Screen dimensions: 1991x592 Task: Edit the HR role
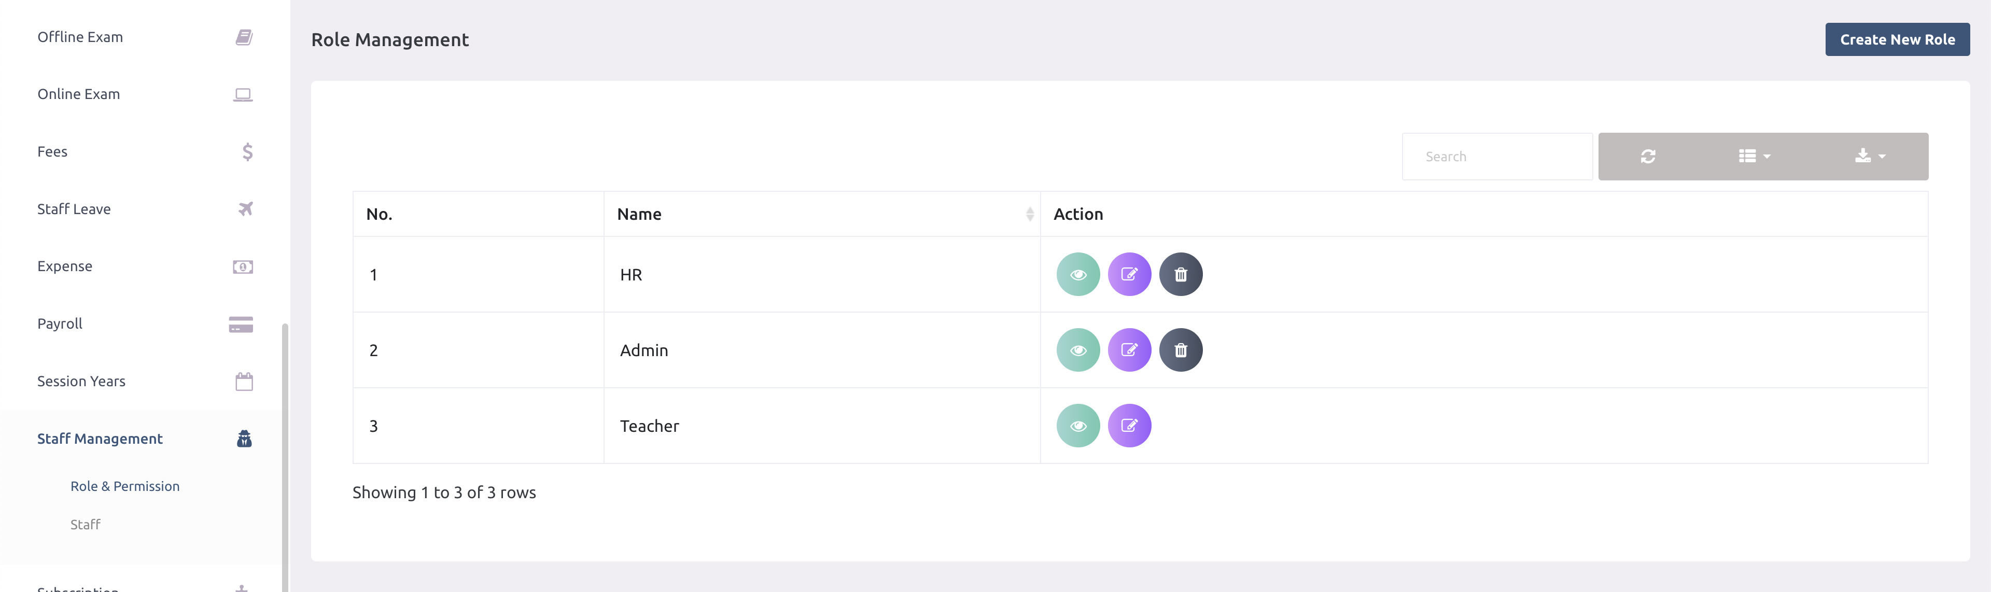1128,274
